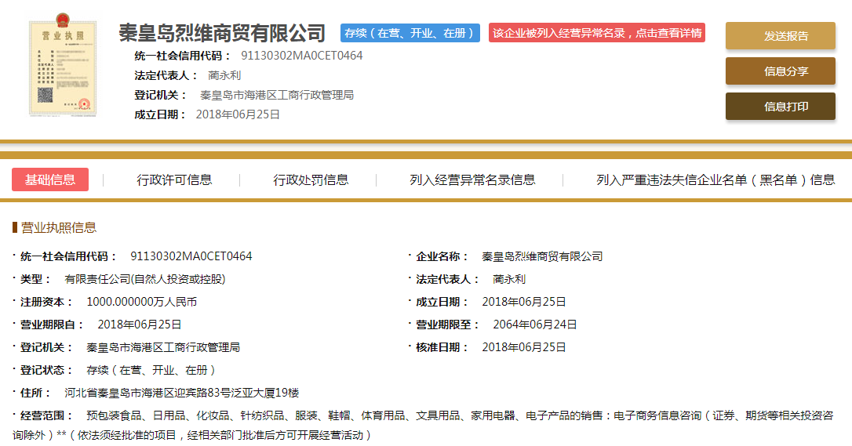Open the business license thumbnail image
Screen dimensions: 852x446
(x=62, y=68)
